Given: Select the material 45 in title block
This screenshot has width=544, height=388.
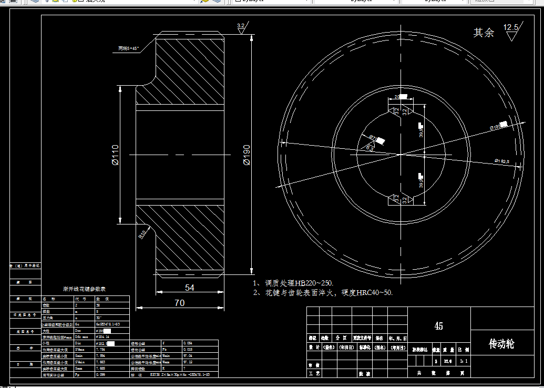Looking at the screenshot, I should coord(438,326).
